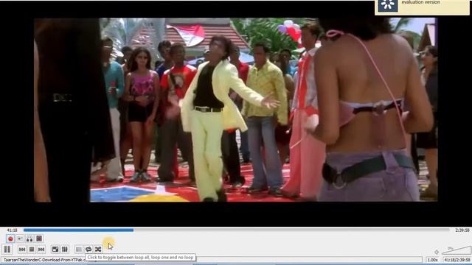Pause the video with the pause button
472x265 pixels.
pyautogui.click(x=7, y=249)
